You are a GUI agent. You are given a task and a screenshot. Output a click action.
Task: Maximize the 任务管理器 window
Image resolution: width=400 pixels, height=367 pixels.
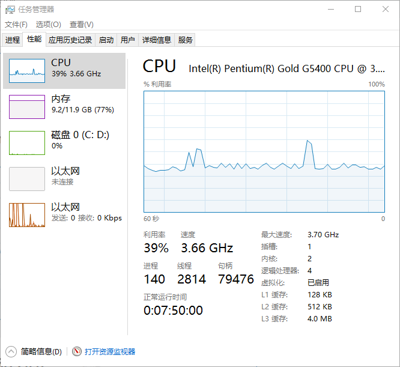tap(358, 9)
